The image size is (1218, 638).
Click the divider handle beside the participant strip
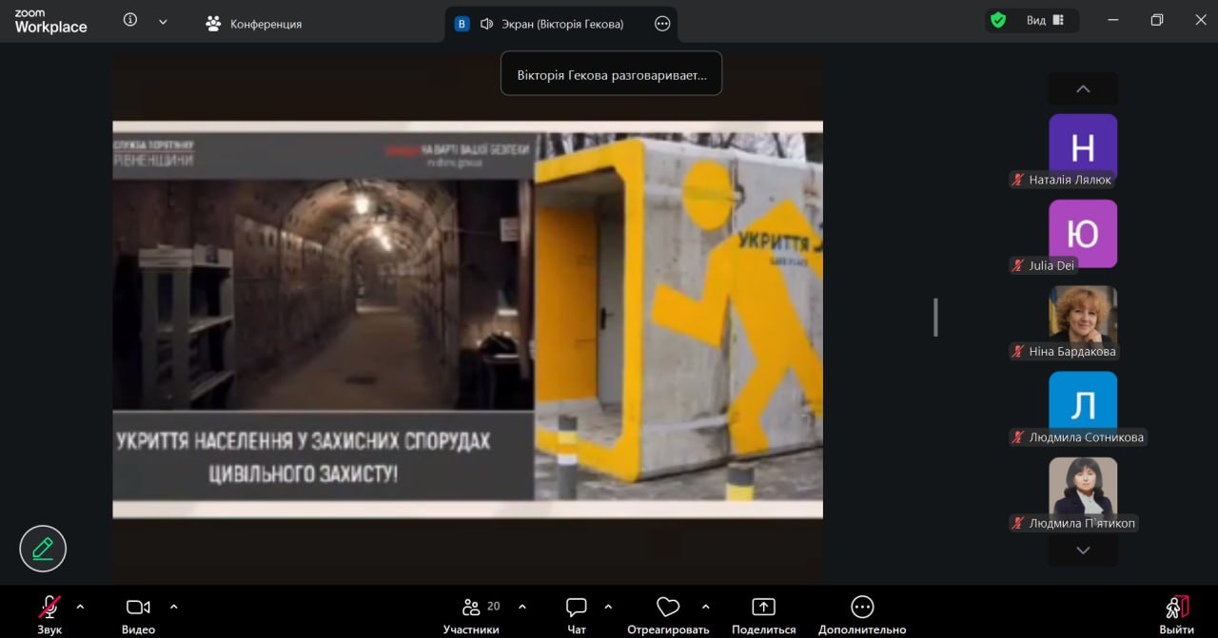935,318
